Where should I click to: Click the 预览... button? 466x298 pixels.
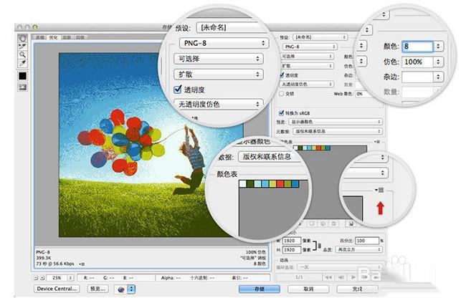[x=98, y=289]
